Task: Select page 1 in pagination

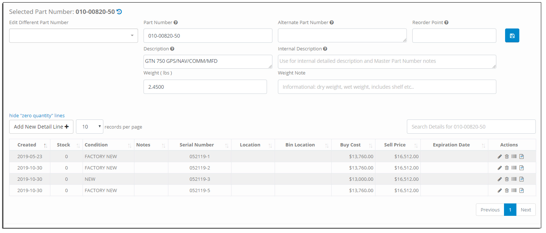Action: (x=510, y=210)
